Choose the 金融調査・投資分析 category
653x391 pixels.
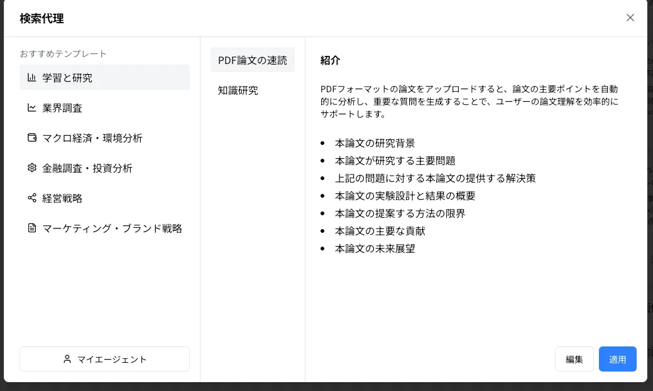(x=104, y=168)
